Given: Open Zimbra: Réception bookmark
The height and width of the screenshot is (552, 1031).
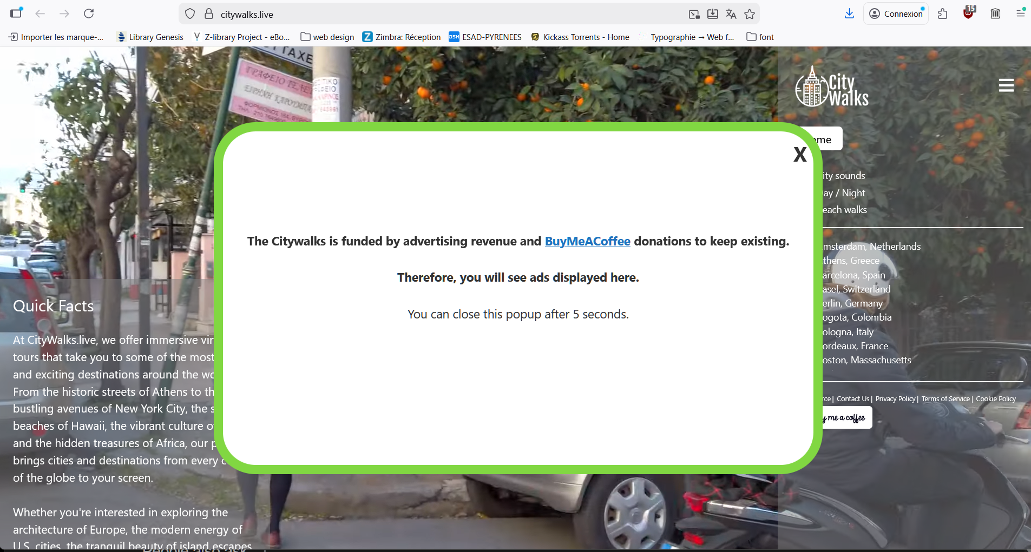Looking at the screenshot, I should click(x=402, y=37).
